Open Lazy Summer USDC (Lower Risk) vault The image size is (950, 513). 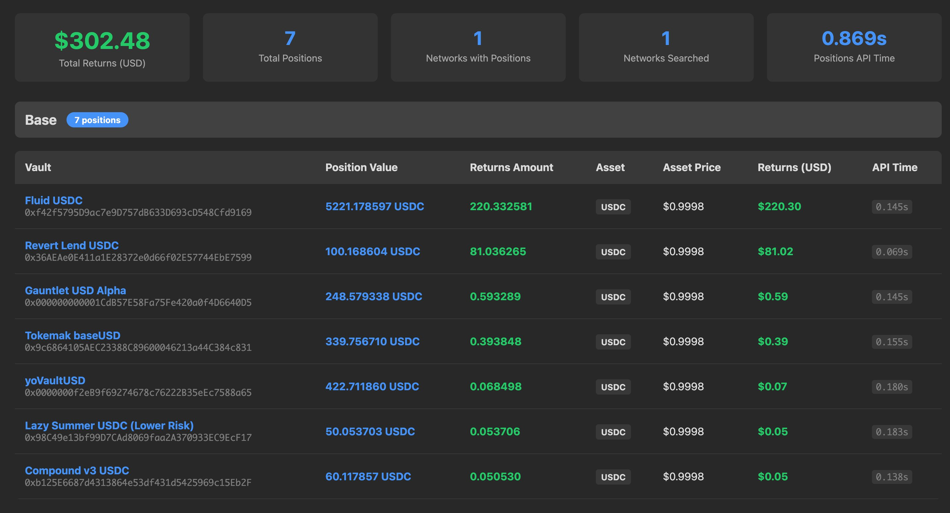109,426
